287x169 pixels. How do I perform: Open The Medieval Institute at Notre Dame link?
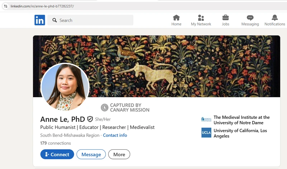(241, 120)
